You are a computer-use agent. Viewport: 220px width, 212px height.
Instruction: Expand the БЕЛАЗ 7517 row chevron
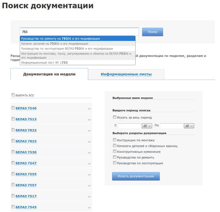click(x=89, y=197)
